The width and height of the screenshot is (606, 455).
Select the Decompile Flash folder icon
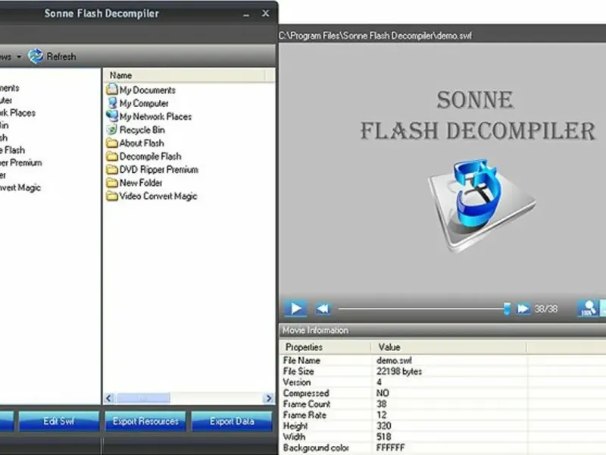pyautogui.click(x=111, y=156)
